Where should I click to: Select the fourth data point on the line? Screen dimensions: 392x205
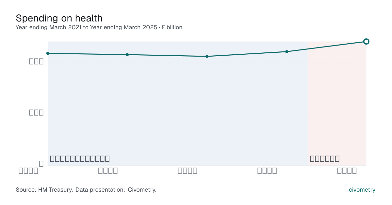286,51
